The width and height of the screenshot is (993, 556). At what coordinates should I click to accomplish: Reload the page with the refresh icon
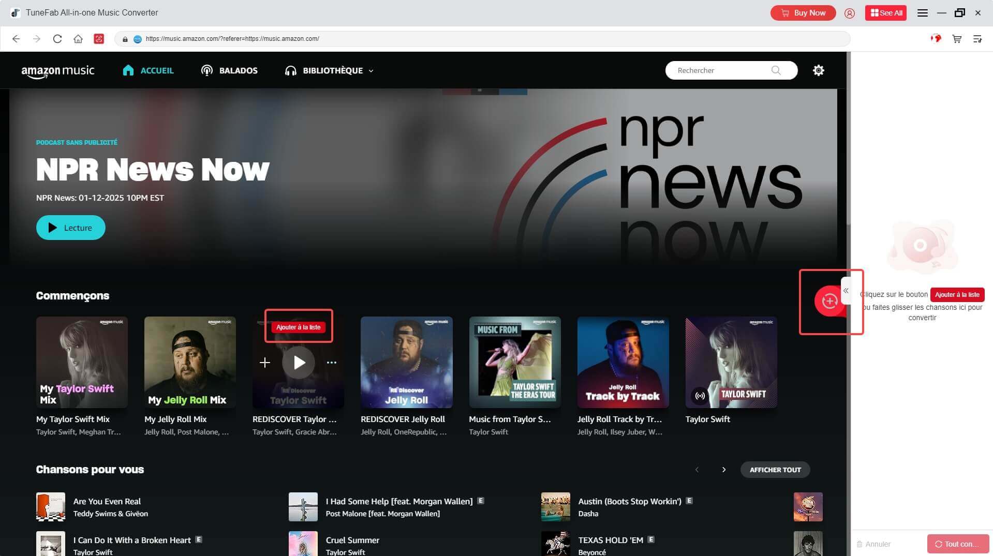[x=57, y=39]
